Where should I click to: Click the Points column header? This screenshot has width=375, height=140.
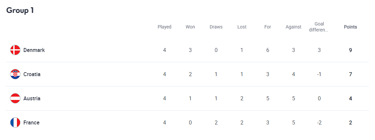click(x=350, y=27)
